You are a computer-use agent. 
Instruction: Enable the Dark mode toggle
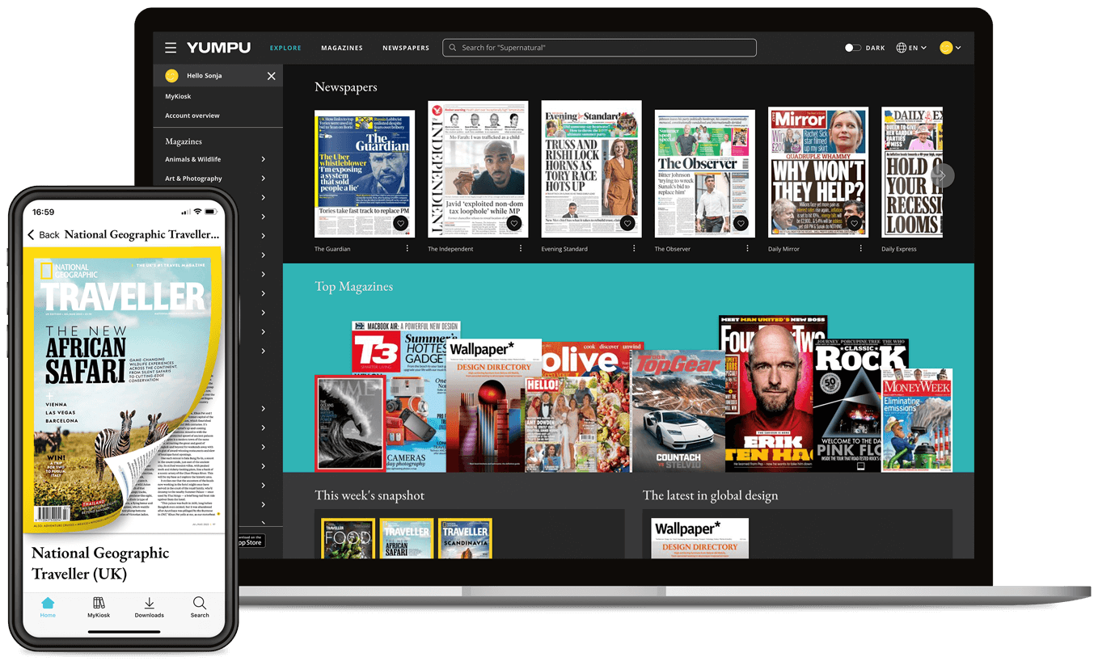pyautogui.click(x=852, y=48)
